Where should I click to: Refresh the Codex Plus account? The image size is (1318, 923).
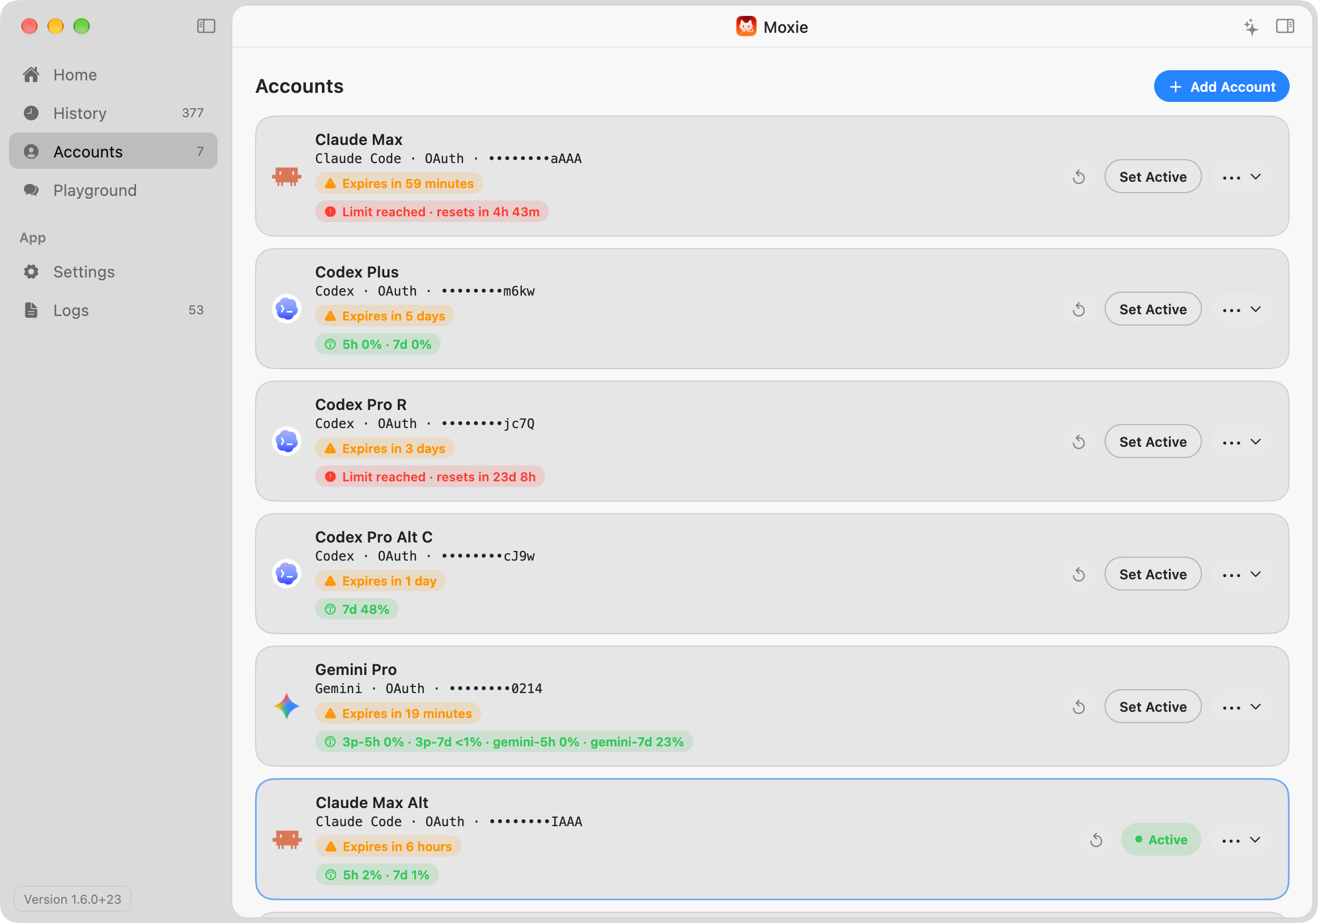tap(1079, 309)
